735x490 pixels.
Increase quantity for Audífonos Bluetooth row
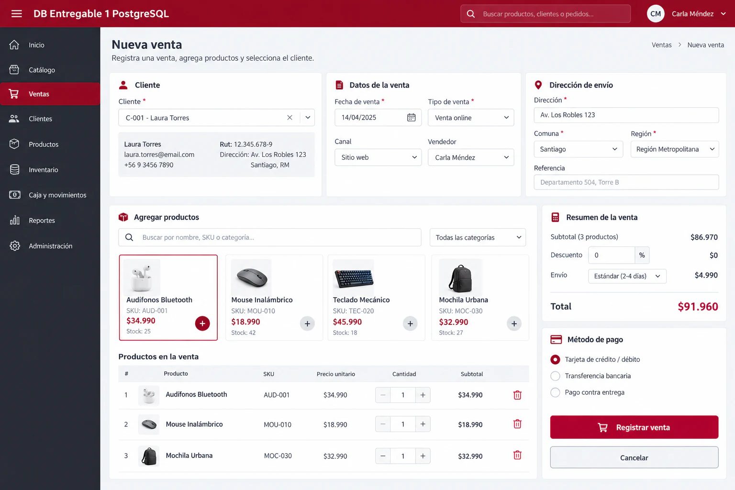tap(423, 395)
